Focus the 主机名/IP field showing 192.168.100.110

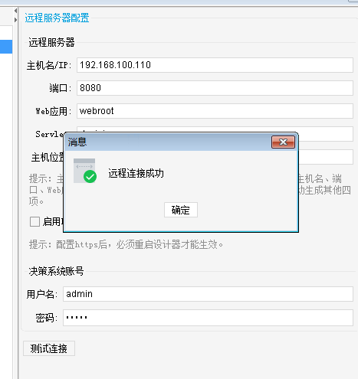coord(215,65)
